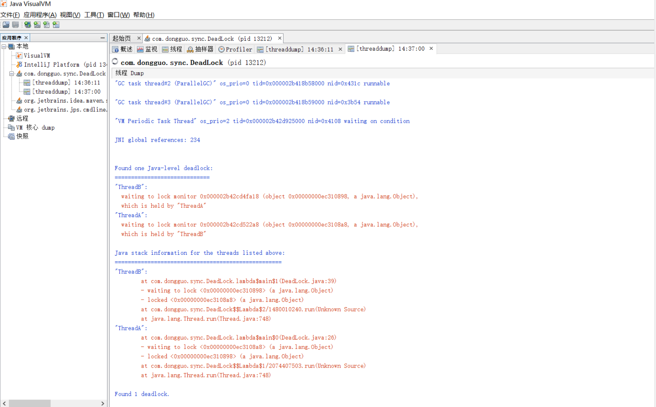Collapse com.dongguo.sync.DeadLock tree node
Image resolution: width=656 pixels, height=407 pixels.
coord(12,74)
